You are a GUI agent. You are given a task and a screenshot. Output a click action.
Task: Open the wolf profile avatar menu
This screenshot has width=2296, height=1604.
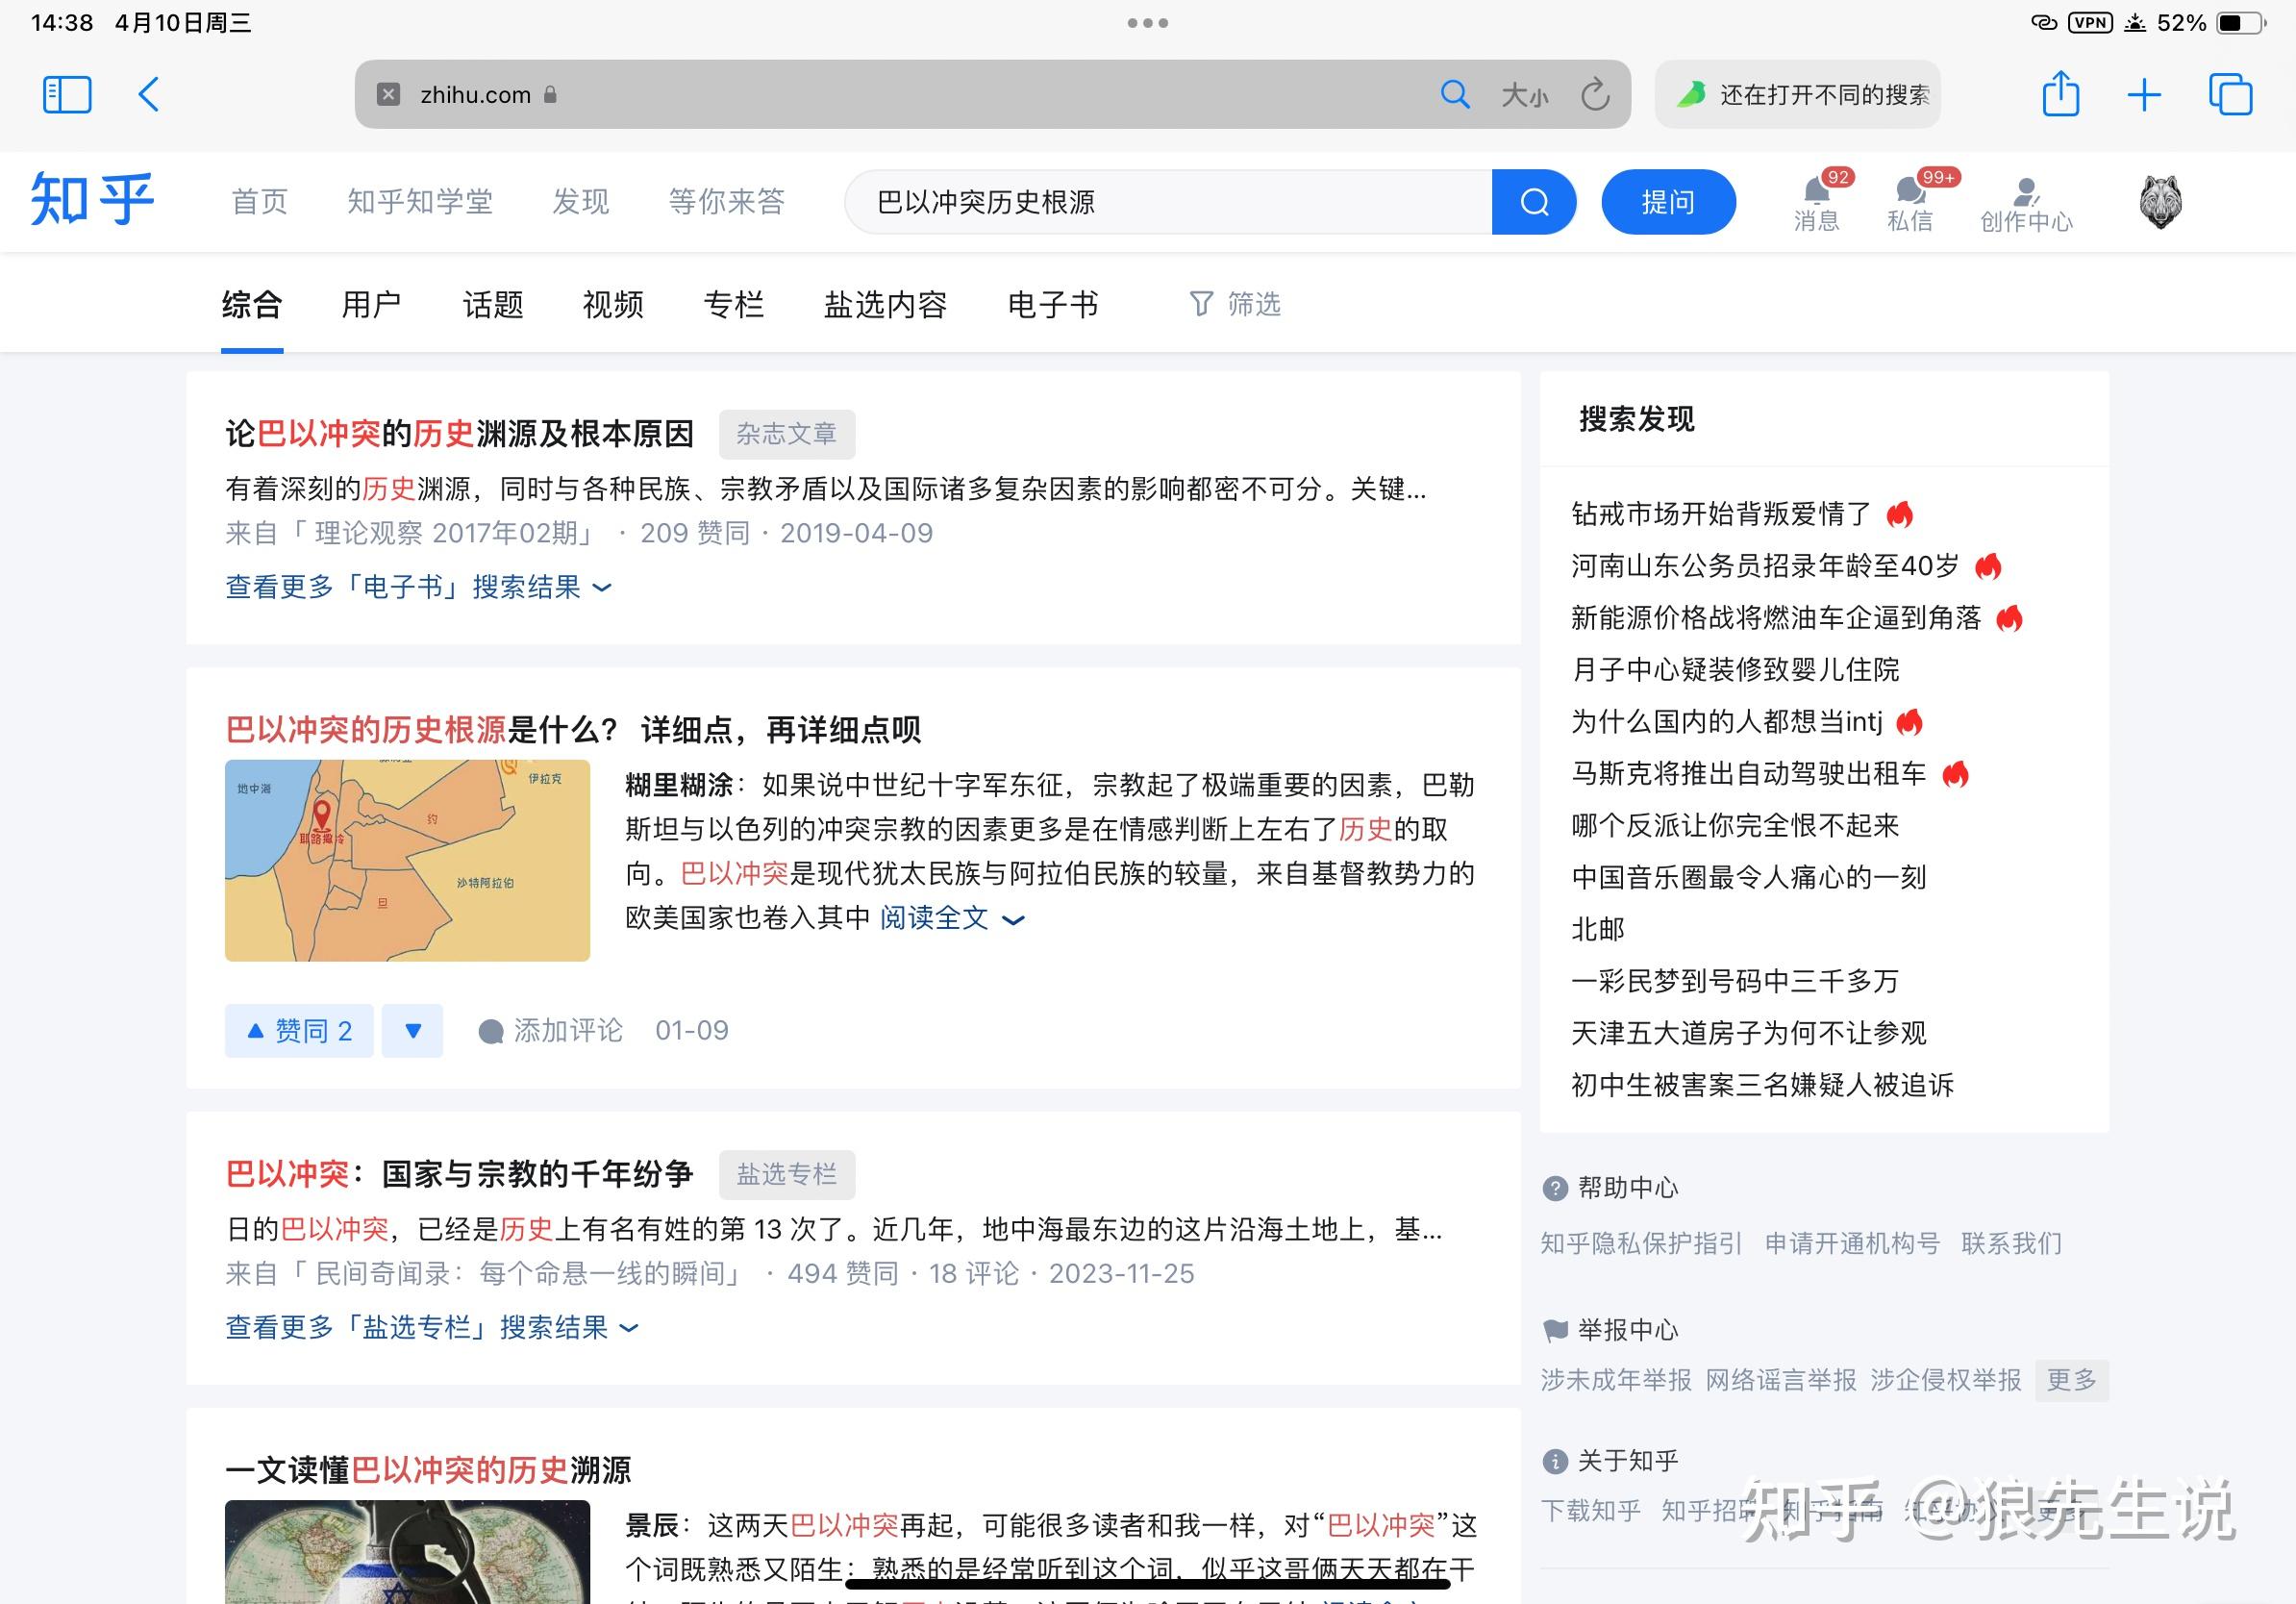click(x=2160, y=202)
